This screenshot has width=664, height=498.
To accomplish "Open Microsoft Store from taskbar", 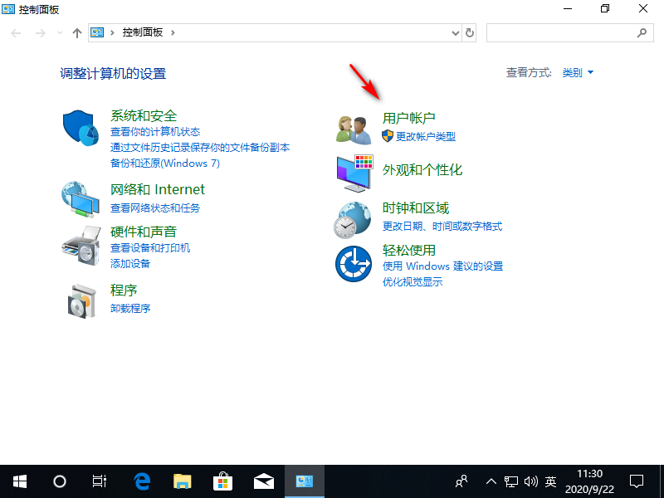I will (x=222, y=481).
